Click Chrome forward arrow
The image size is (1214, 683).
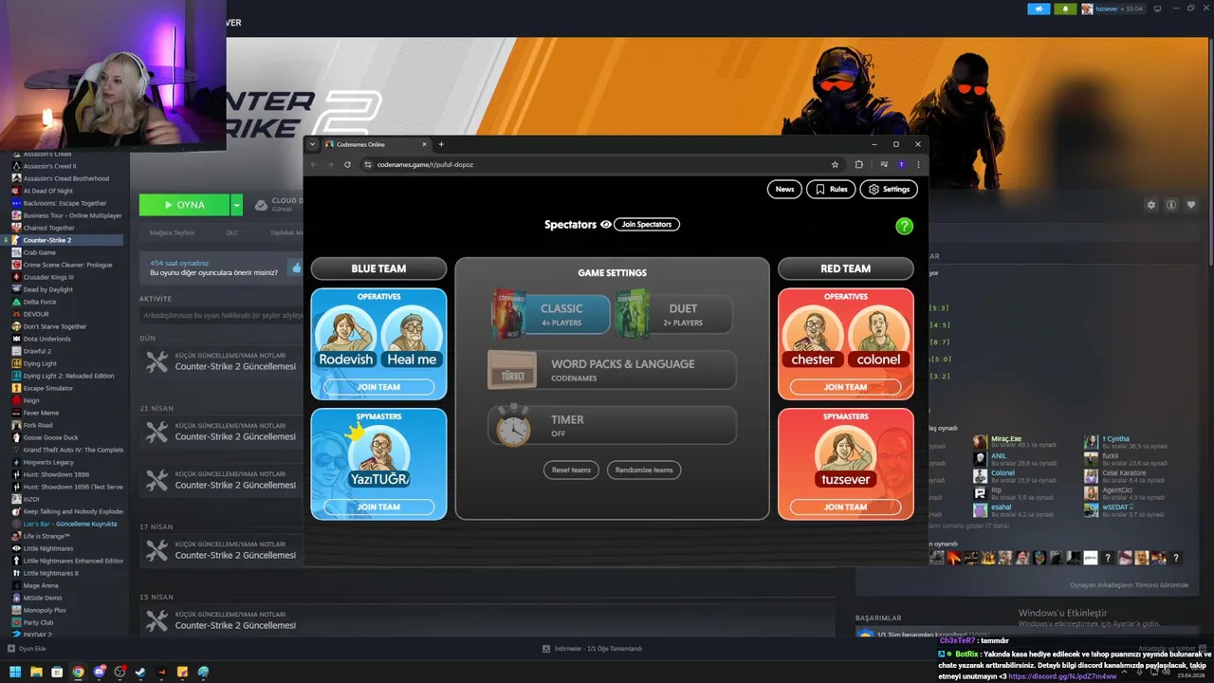click(330, 164)
